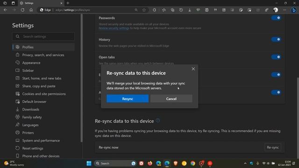Open Languages settings
Image resolution: width=299 pixels, height=168 pixels.
tap(43, 125)
